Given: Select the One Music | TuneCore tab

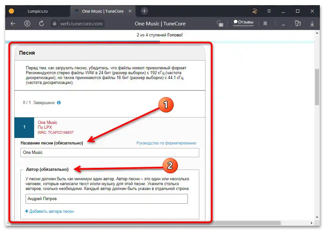Looking at the screenshot, I should click(103, 11).
